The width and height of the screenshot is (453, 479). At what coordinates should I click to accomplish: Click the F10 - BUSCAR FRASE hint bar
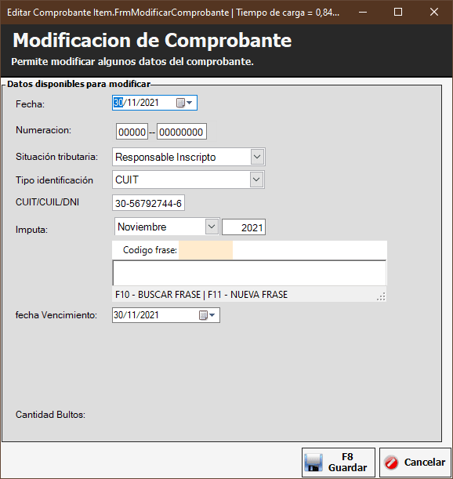tap(249, 294)
